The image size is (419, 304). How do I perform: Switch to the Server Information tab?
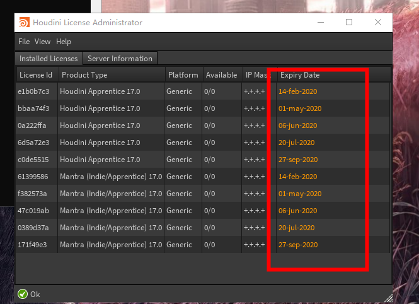coord(120,59)
